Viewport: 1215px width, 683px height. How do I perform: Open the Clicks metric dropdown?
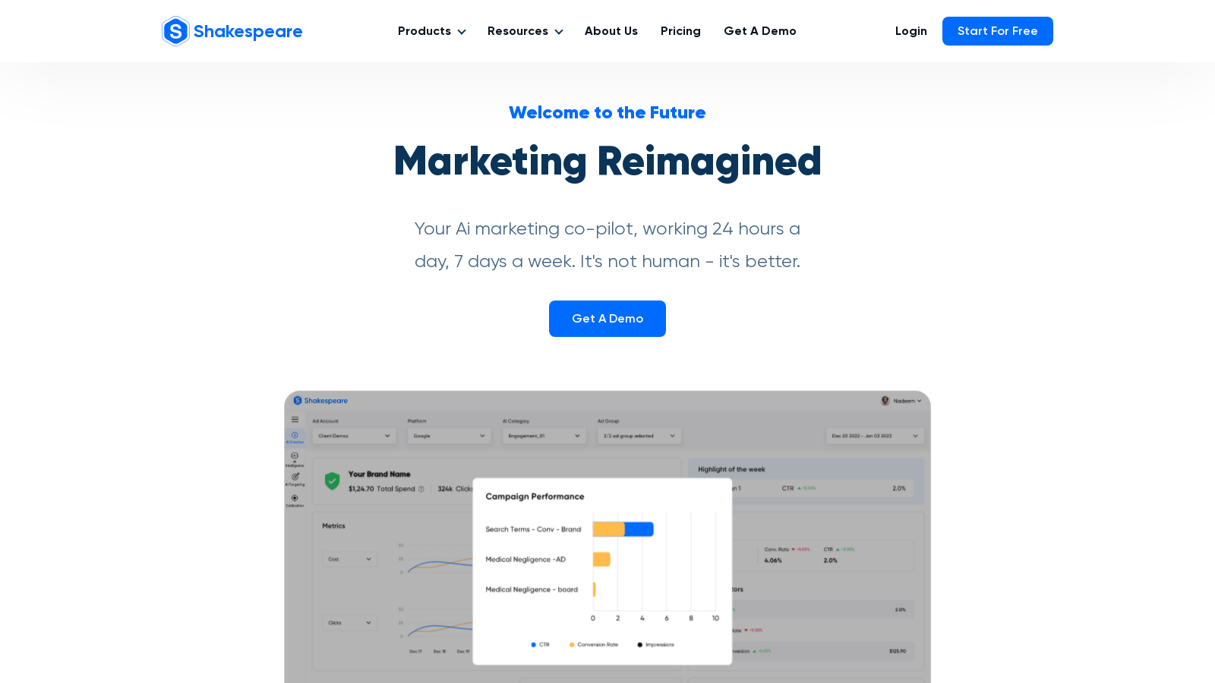tap(349, 623)
